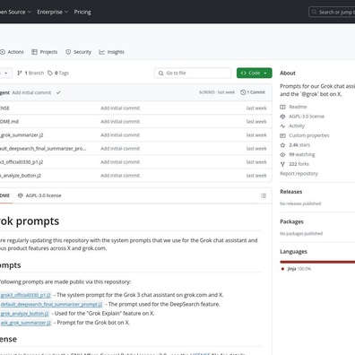
Task: View the 222 forks link
Action: pos(294,164)
